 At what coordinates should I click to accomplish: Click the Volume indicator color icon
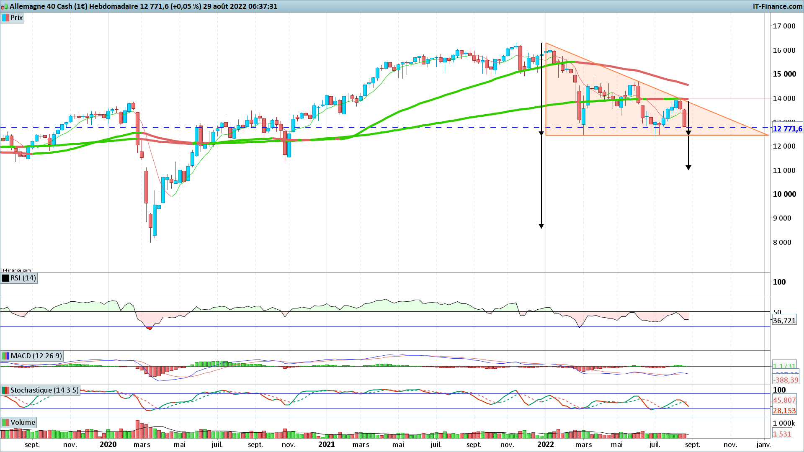click(x=6, y=422)
